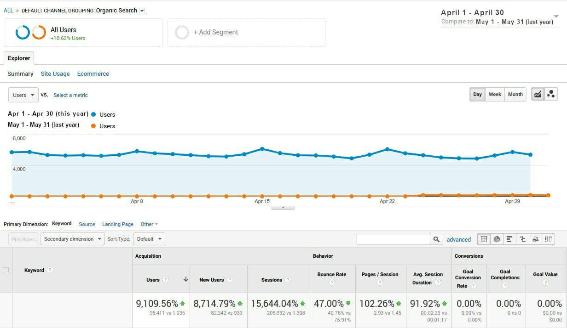Switch to motion chart view

(x=551, y=94)
